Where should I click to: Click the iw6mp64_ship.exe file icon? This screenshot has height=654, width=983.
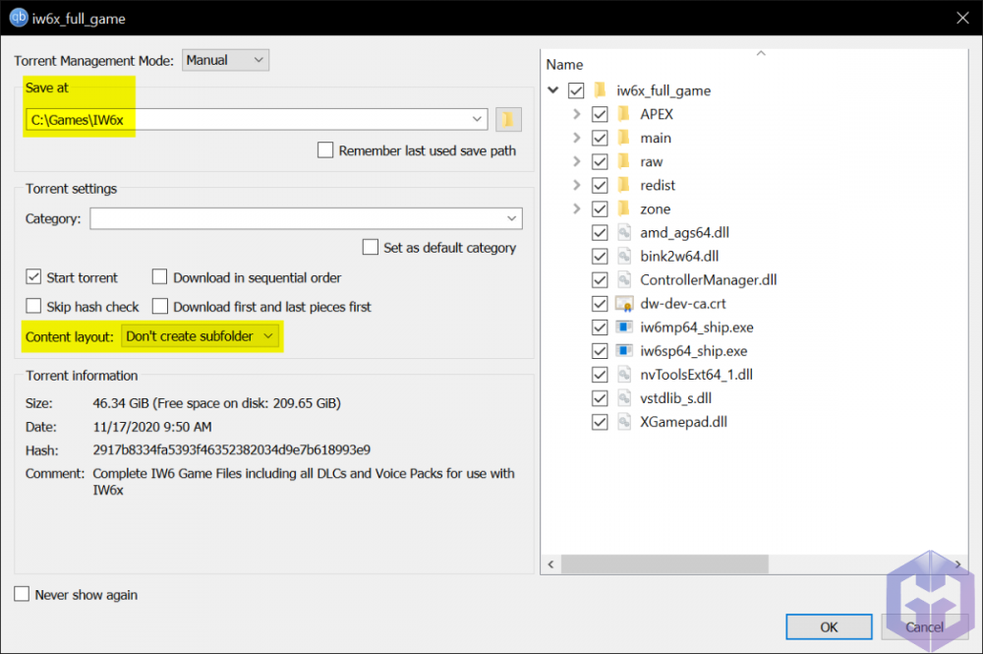click(624, 327)
